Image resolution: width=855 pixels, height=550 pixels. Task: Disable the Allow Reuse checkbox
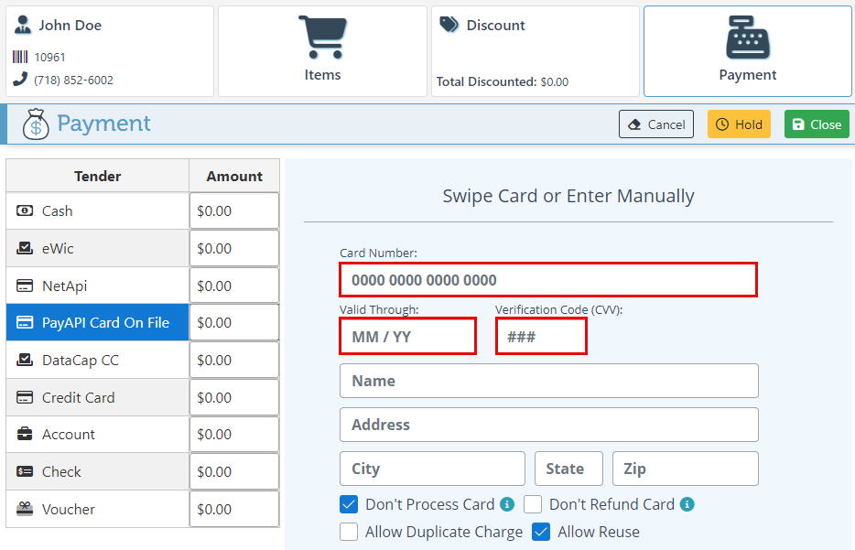point(541,532)
